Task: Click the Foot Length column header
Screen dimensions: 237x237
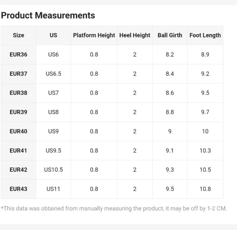Action: click(205, 36)
